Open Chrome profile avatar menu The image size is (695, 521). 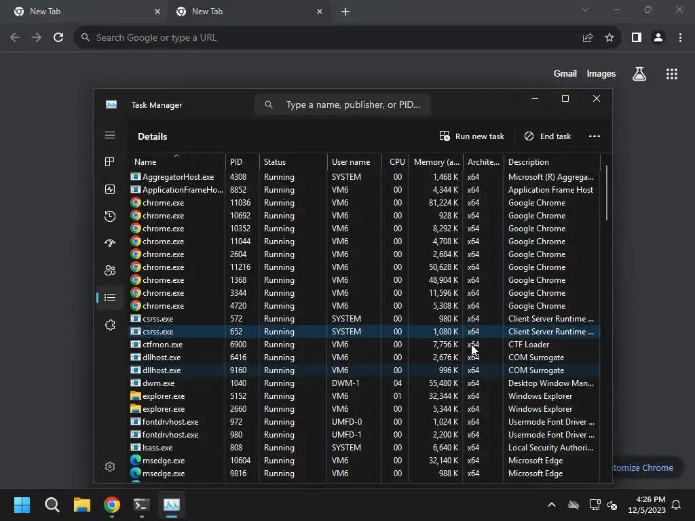658,37
